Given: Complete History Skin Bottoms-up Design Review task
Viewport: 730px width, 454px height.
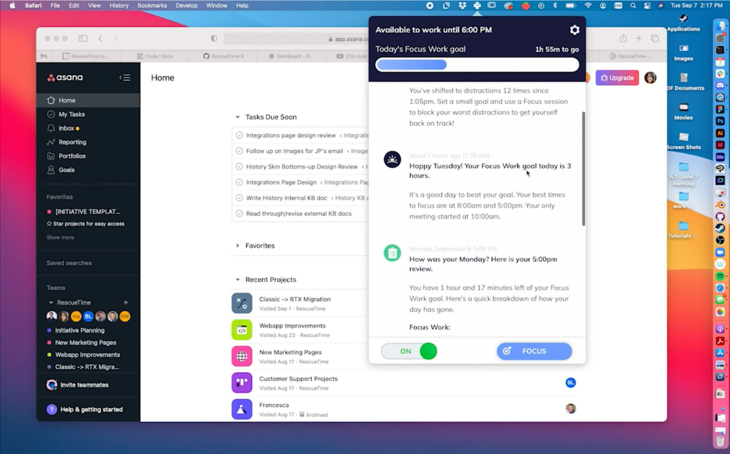Looking at the screenshot, I should [x=239, y=166].
